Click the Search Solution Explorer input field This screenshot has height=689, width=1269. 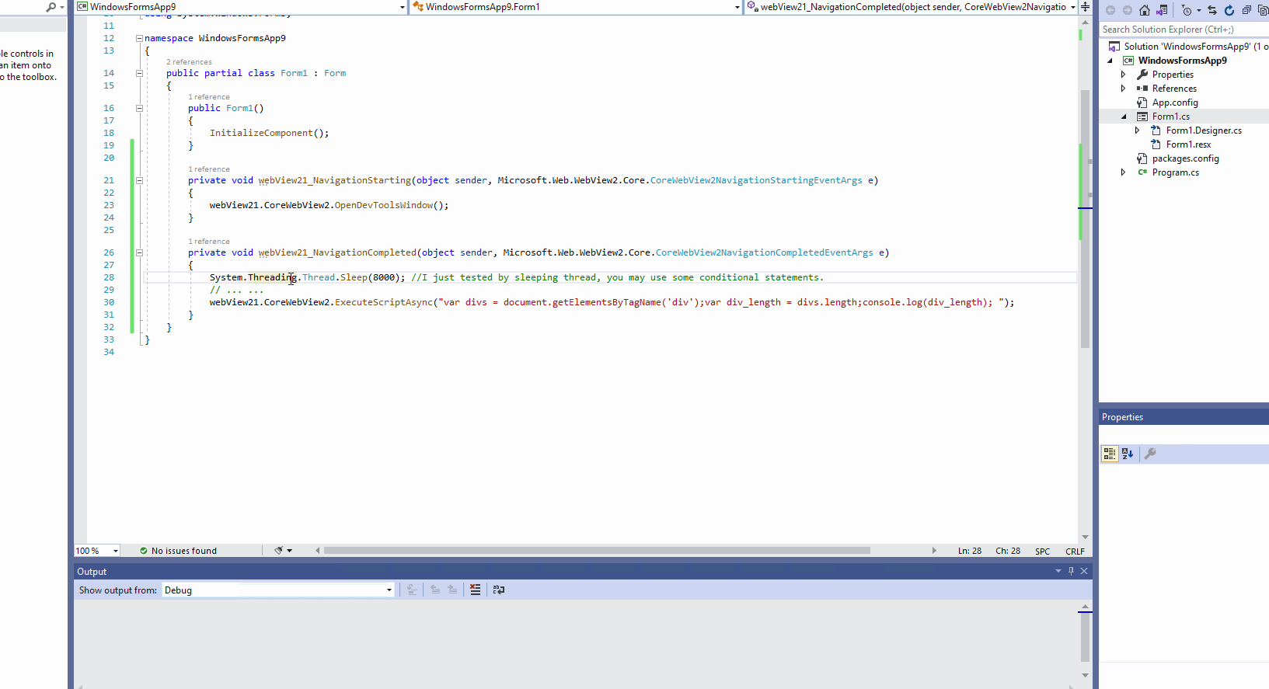1184,30
